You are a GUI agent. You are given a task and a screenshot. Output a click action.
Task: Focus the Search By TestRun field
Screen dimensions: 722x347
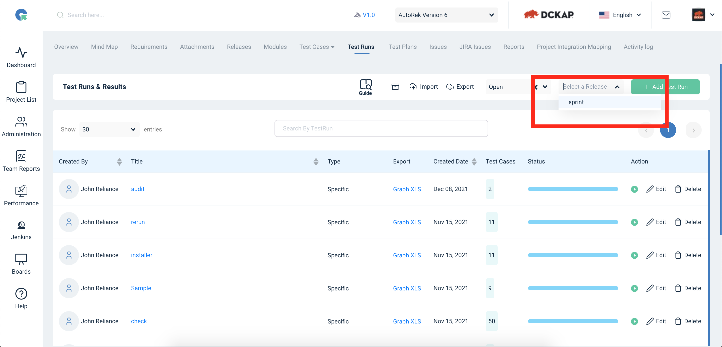coord(381,128)
